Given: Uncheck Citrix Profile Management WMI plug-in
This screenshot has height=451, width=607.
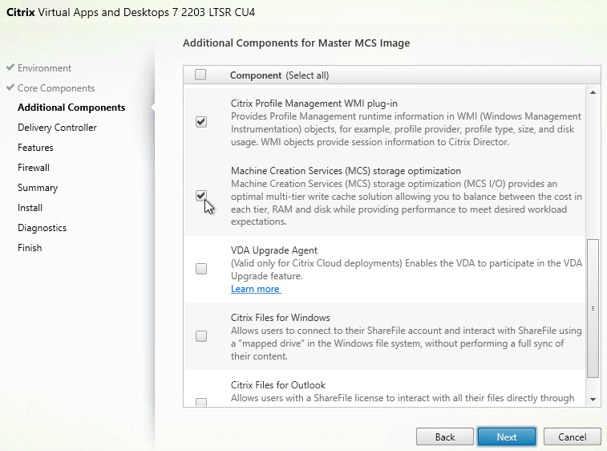Looking at the screenshot, I should [201, 122].
